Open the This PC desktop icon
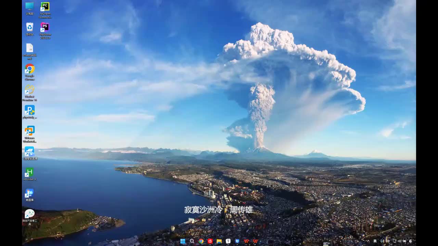The image size is (438, 246). [x=30, y=8]
